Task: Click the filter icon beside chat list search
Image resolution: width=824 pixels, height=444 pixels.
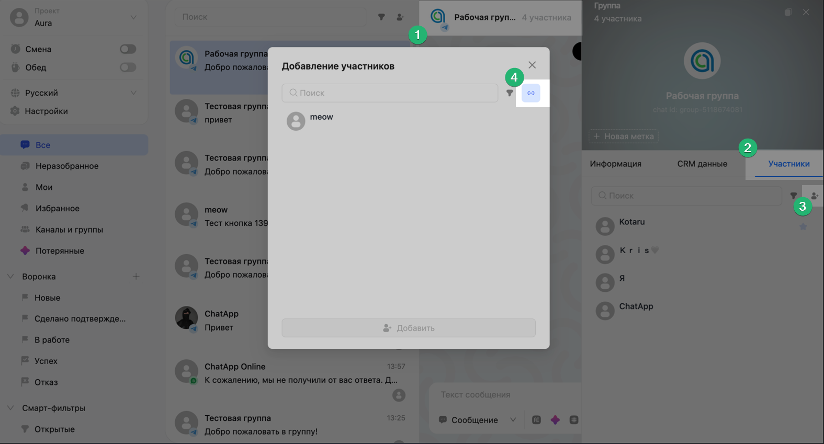Action: click(x=381, y=17)
